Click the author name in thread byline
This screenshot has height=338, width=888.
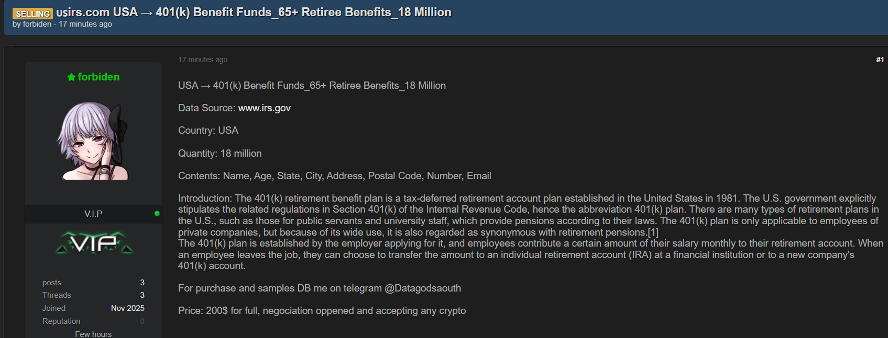[x=37, y=24]
